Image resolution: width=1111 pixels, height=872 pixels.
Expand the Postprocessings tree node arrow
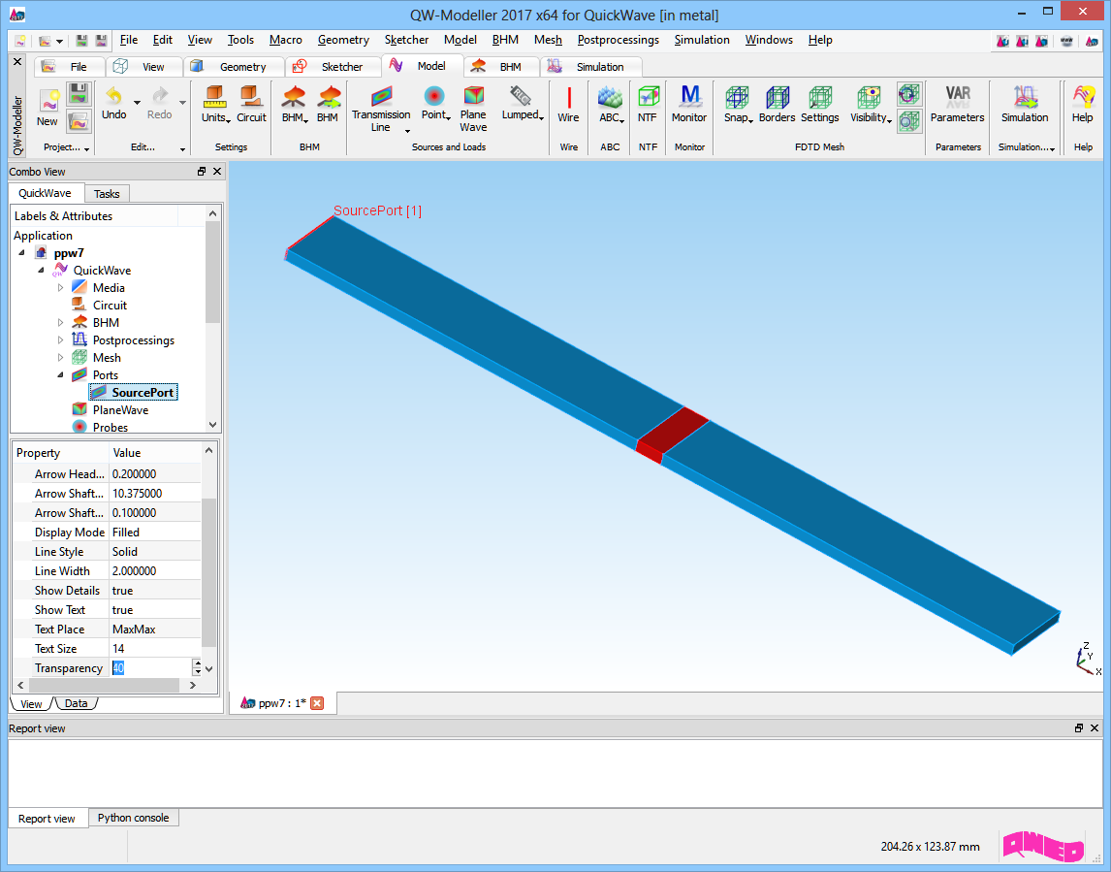(x=60, y=340)
